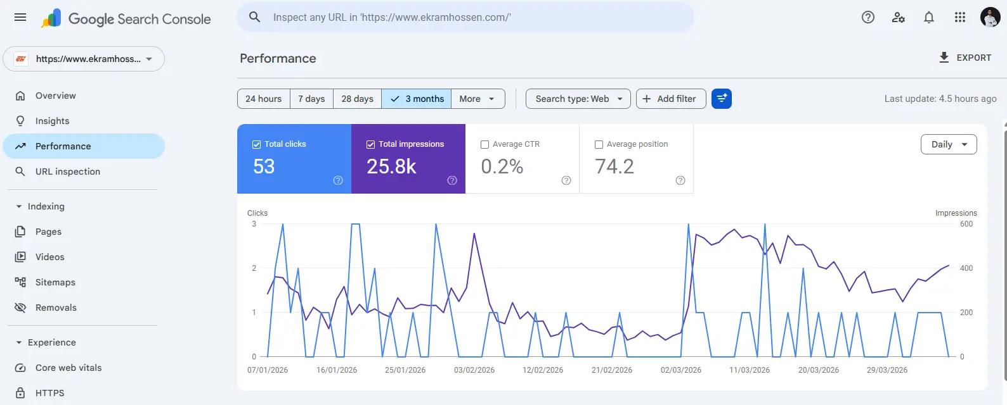1007x405 pixels.
Task: Click the 25.8k impressions value
Action: pyautogui.click(x=391, y=166)
